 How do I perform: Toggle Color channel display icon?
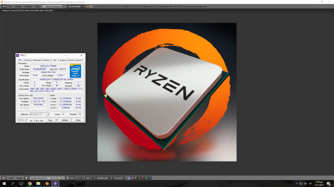(132, 178)
